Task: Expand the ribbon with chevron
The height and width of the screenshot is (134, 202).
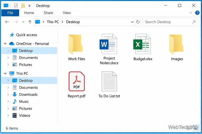Action: [191, 13]
